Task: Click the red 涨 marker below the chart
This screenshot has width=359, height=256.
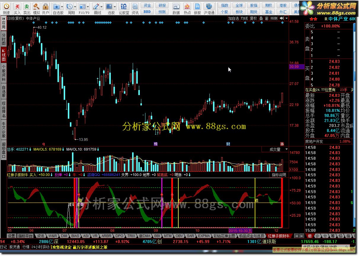Action: [x=282, y=144]
